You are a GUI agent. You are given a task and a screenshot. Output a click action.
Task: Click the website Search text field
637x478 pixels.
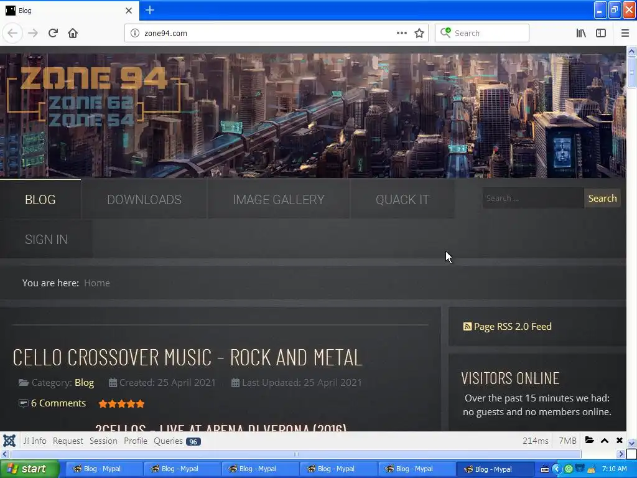(x=532, y=199)
